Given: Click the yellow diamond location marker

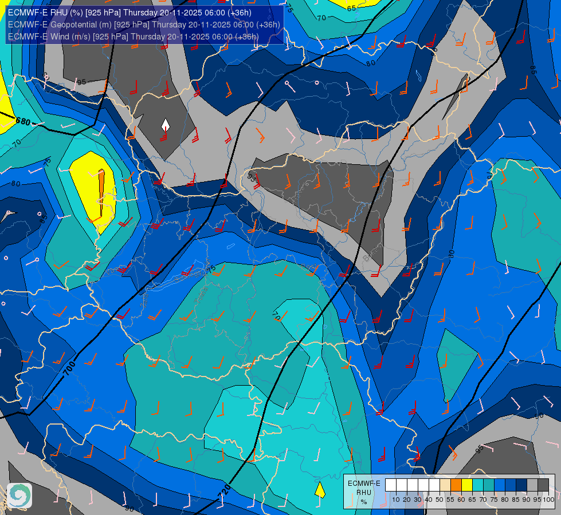Looking at the screenshot, I should point(320,490).
